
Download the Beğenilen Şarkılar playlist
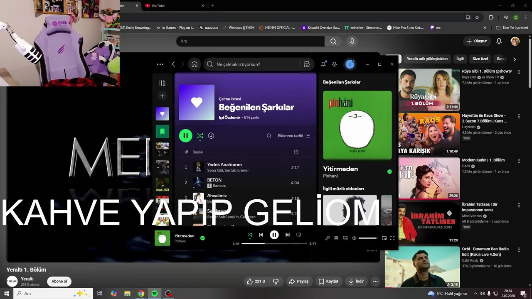tap(211, 136)
